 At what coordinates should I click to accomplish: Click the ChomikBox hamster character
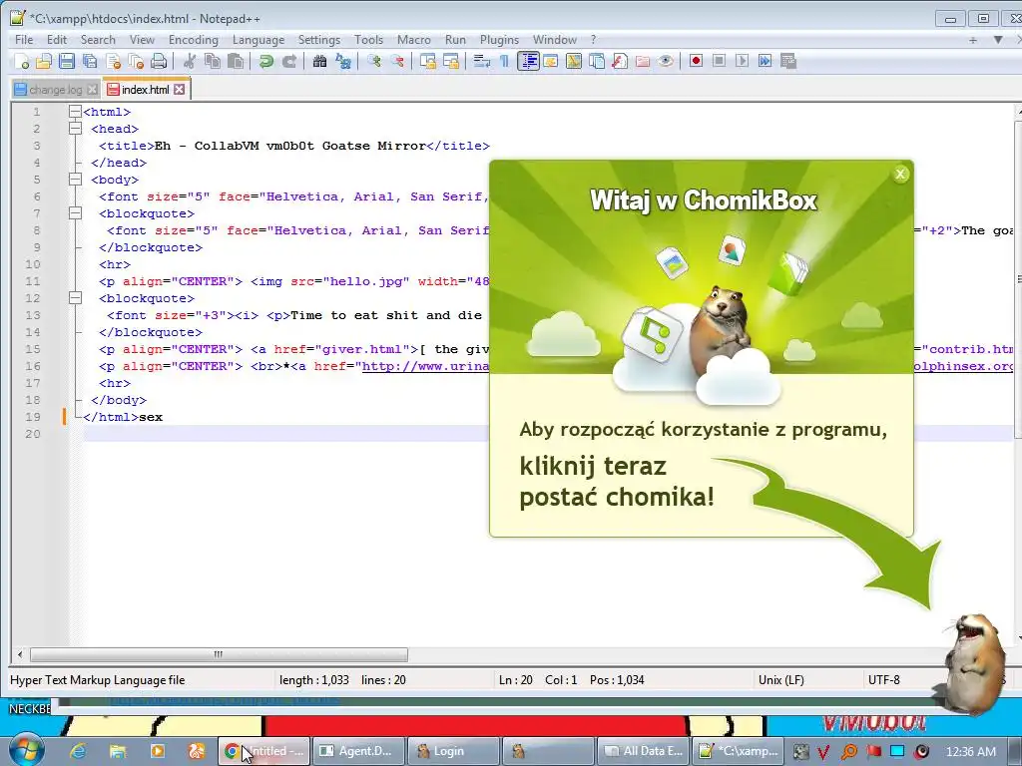(974, 663)
